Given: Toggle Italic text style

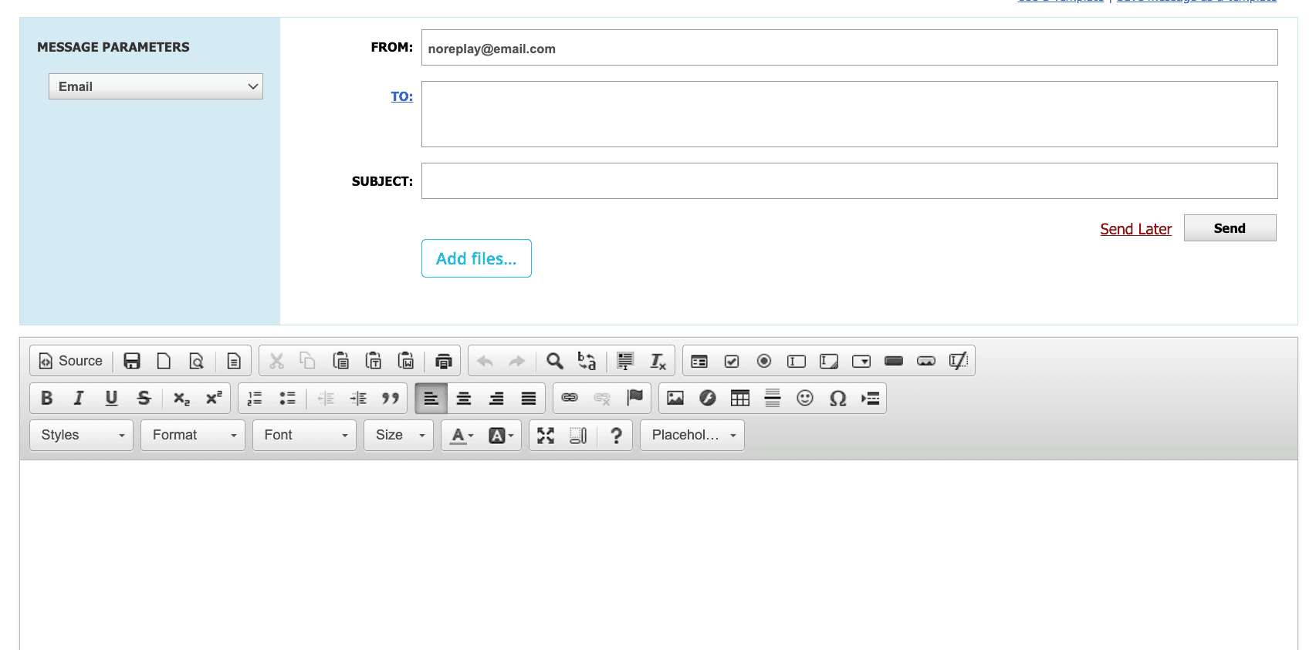Looking at the screenshot, I should coord(79,398).
